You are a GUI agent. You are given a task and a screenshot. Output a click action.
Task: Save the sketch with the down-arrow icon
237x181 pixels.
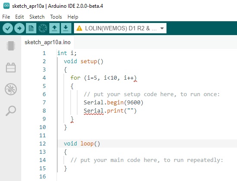tap(66, 28)
